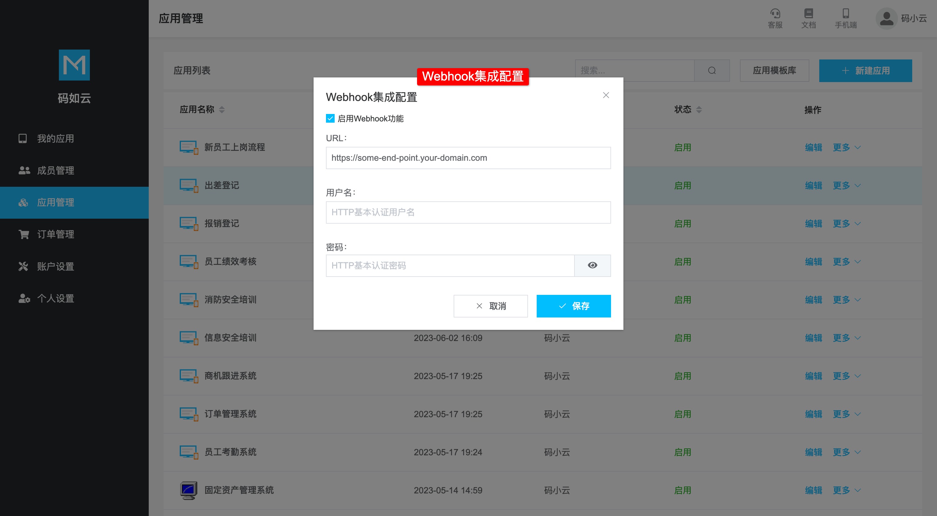Click the 新员工上岗流程 app icon

(x=188, y=147)
